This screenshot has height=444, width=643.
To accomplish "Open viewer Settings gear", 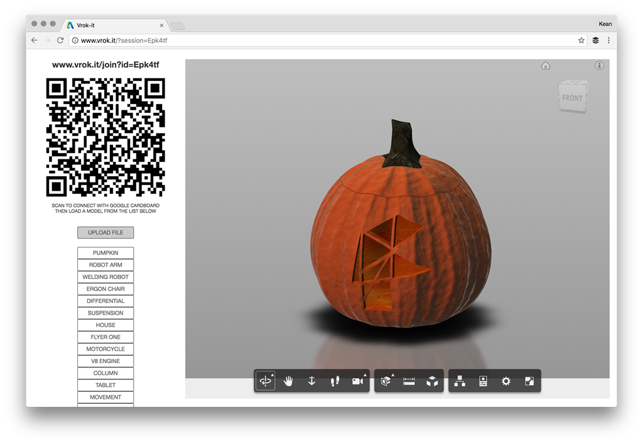I will (x=506, y=381).
